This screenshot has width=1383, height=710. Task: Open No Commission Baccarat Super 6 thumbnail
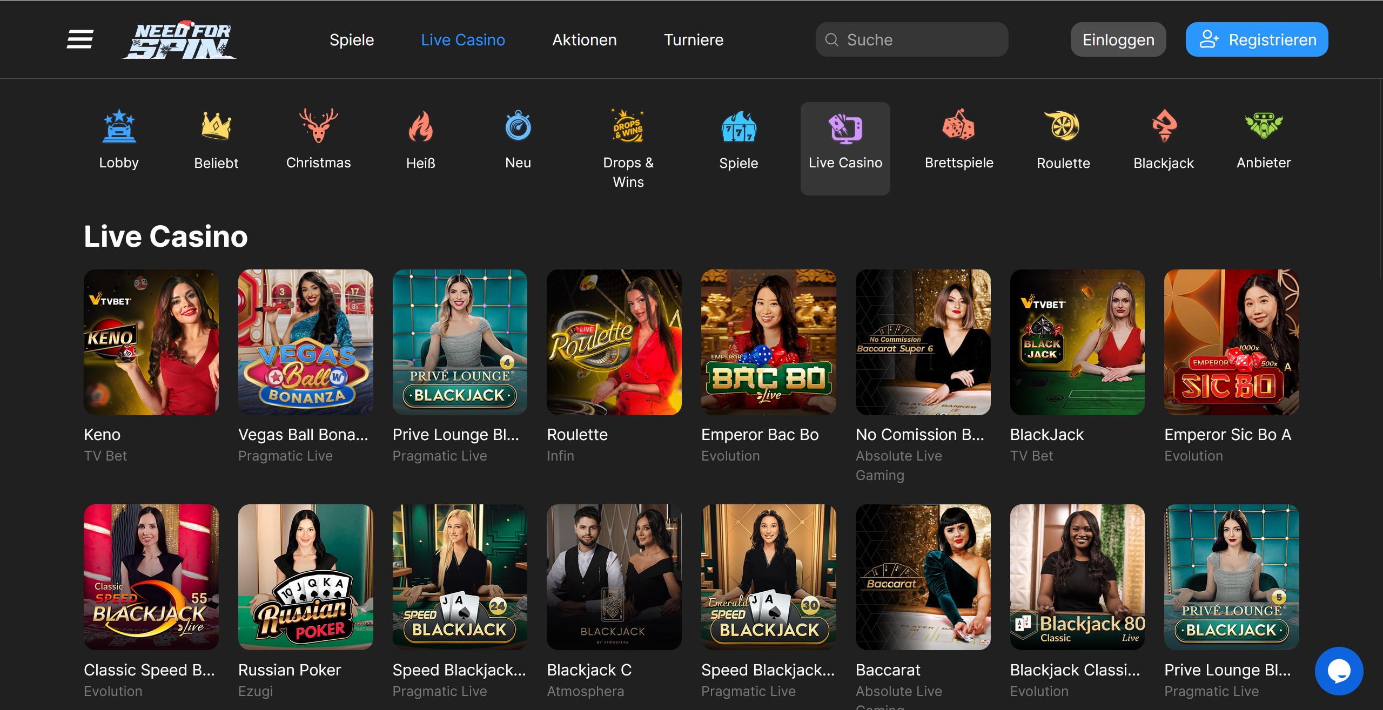(x=923, y=342)
